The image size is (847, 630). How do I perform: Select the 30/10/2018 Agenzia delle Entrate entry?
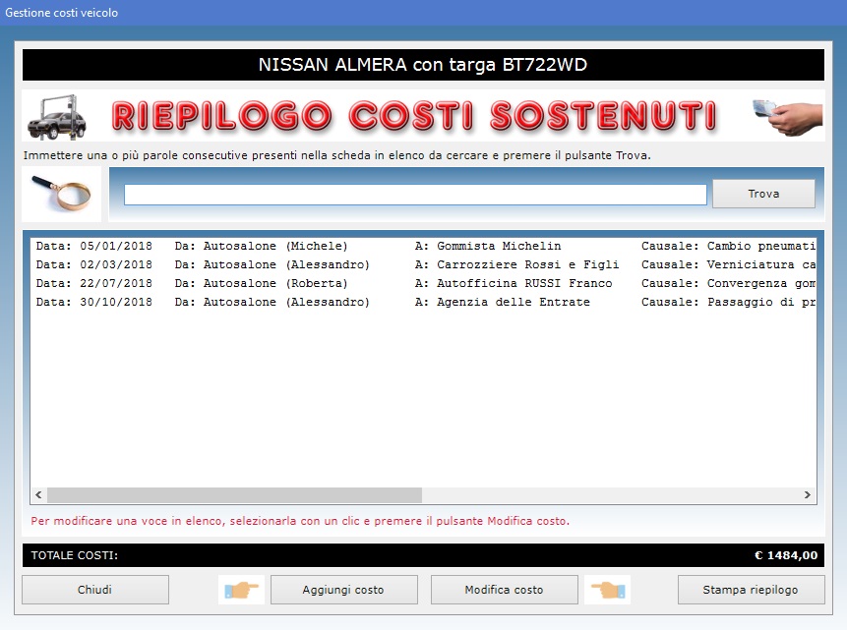click(423, 303)
